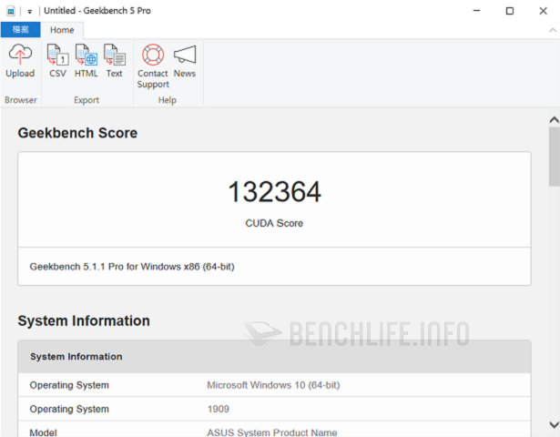This screenshot has width=560, height=437.
Task: Export results as CSV
Action: pos(57,61)
